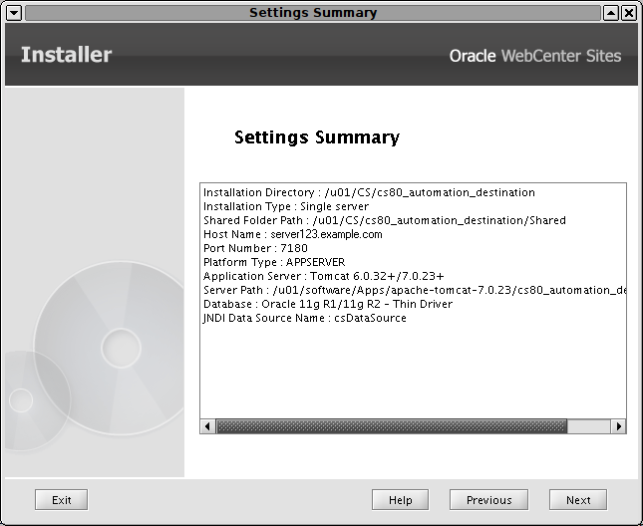Click the summary scrollbar right arrow

[x=618, y=426]
